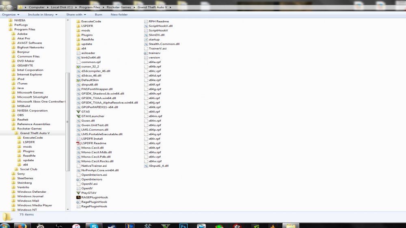Click Computer in the address bar
This screenshot has width=406, height=228.
point(37,7)
